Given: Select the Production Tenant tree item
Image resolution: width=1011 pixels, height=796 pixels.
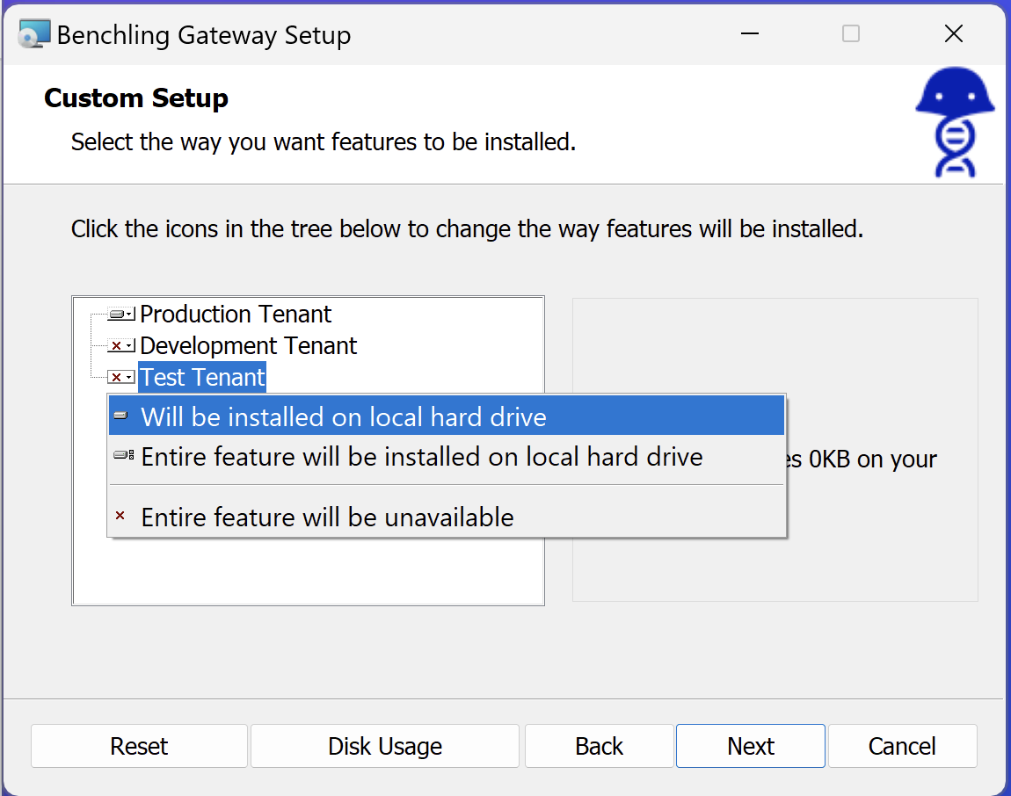Looking at the screenshot, I should (236, 315).
